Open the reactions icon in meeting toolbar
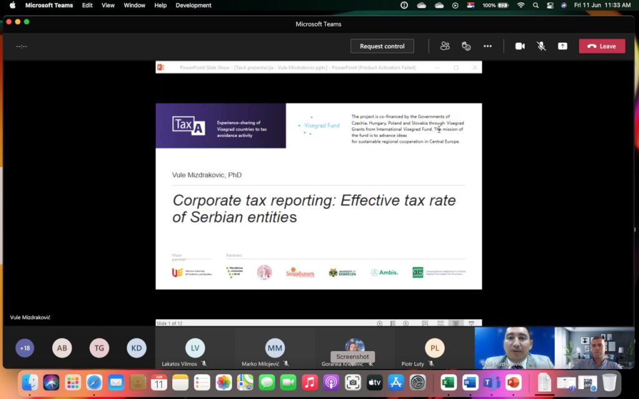This screenshot has height=399, width=639. [466, 46]
